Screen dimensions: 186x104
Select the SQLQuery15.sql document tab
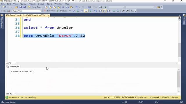(26, 15)
